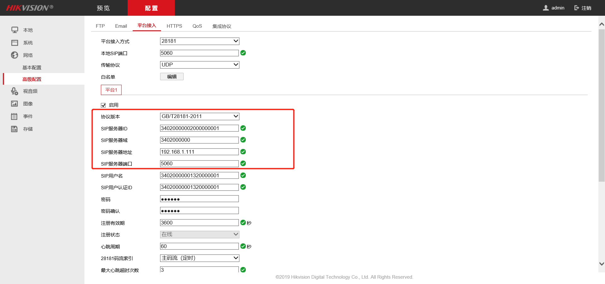Focus the SIP用户认证ID input field
Screen dimensions: 605x284
click(x=199, y=187)
